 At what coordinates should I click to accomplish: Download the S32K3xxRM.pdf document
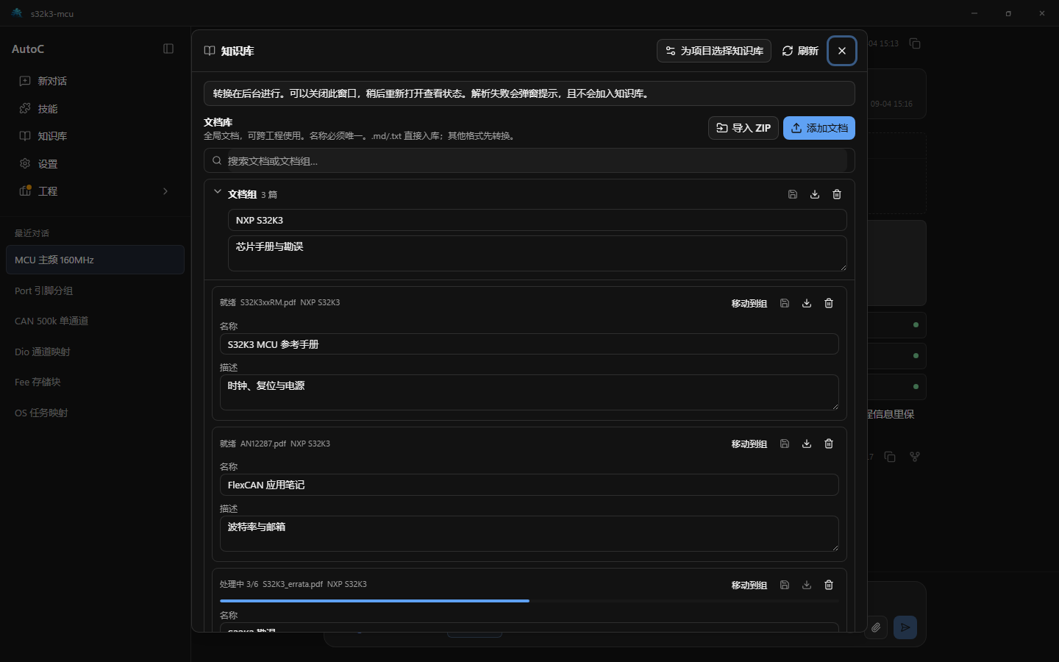(807, 303)
